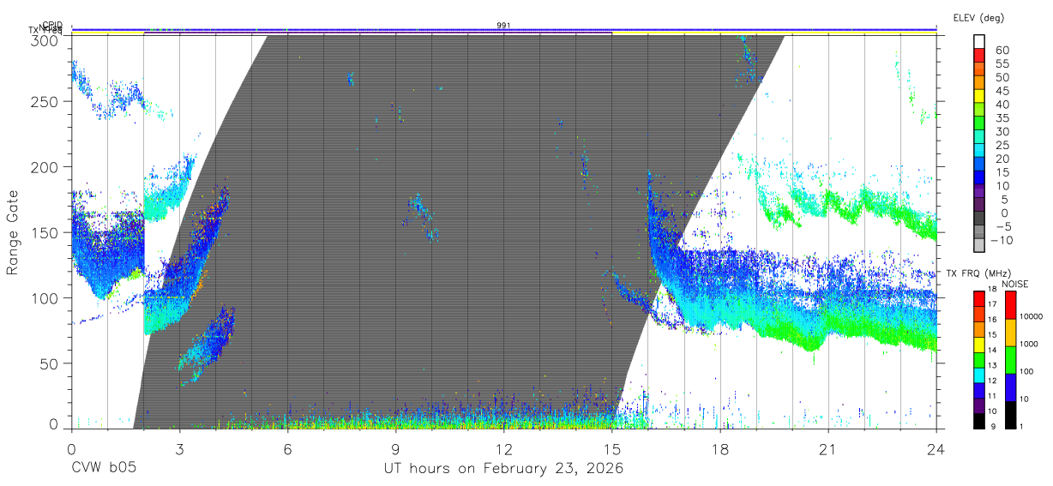Click the '9' hour tick on the time axis
This screenshot has height=486, width=1053.
pos(395,449)
